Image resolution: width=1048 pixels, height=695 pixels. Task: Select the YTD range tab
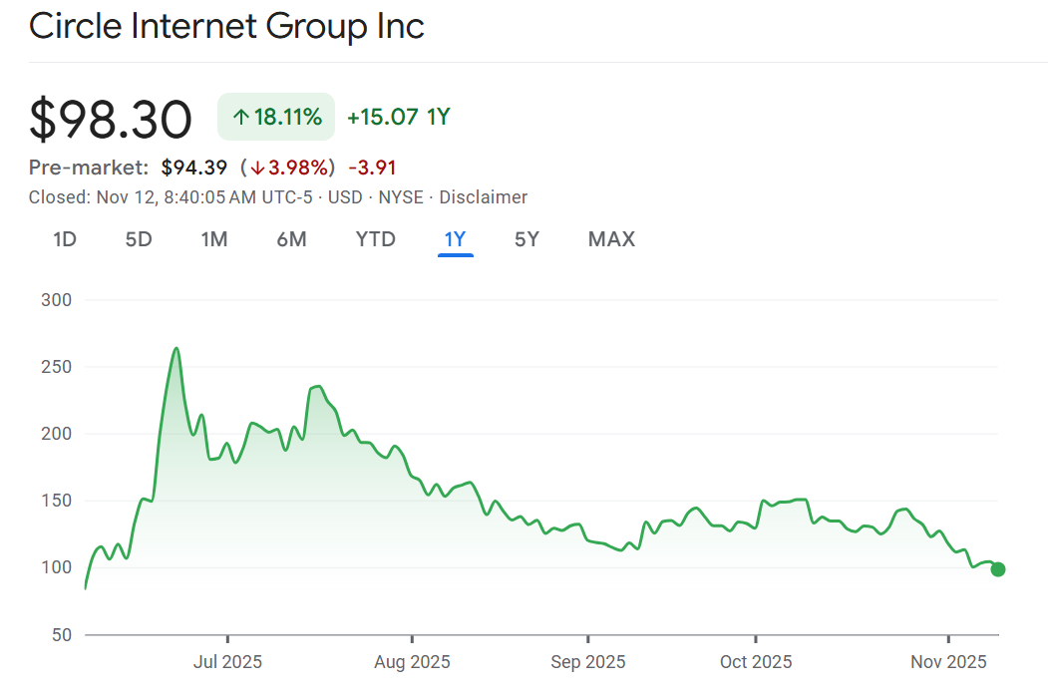376,239
